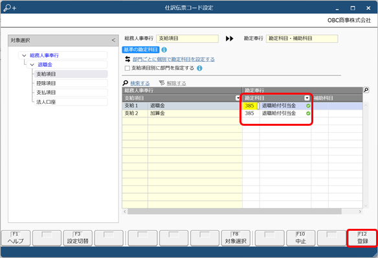Viewport: 378px width, 258px height.
Task: Click the 検索する link
Action: pyautogui.click(x=140, y=83)
